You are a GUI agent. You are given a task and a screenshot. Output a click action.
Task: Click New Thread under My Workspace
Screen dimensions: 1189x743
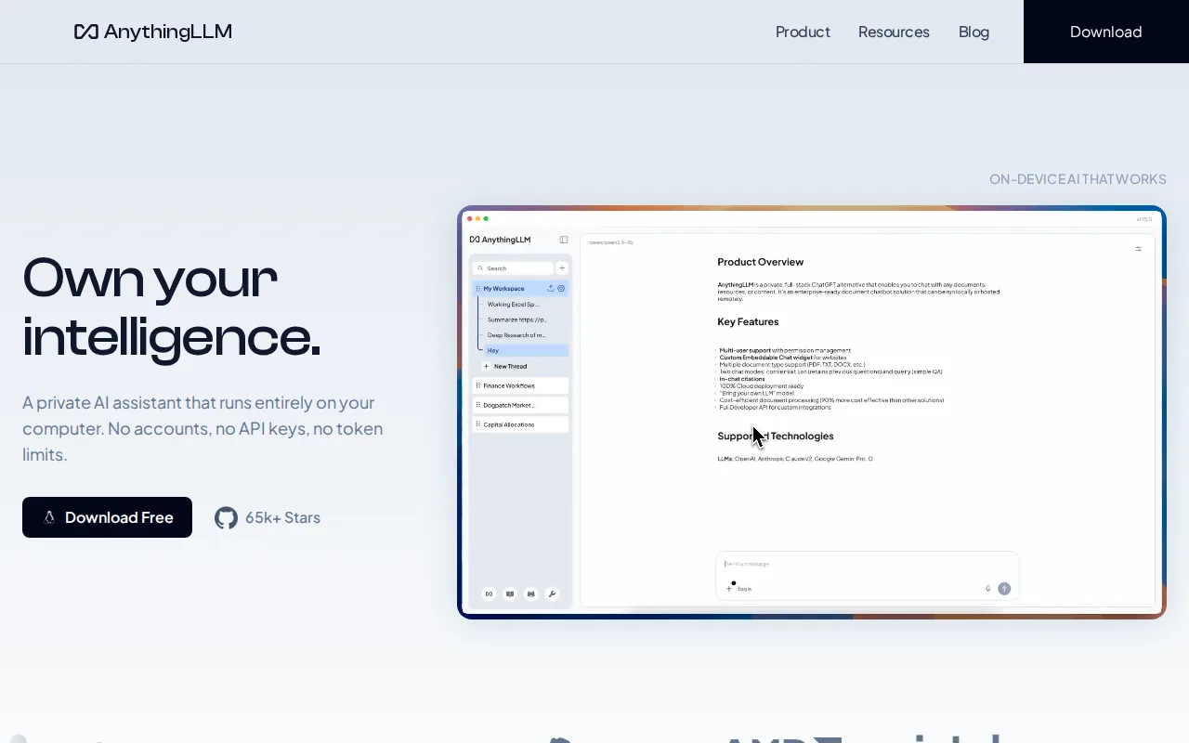505,367
